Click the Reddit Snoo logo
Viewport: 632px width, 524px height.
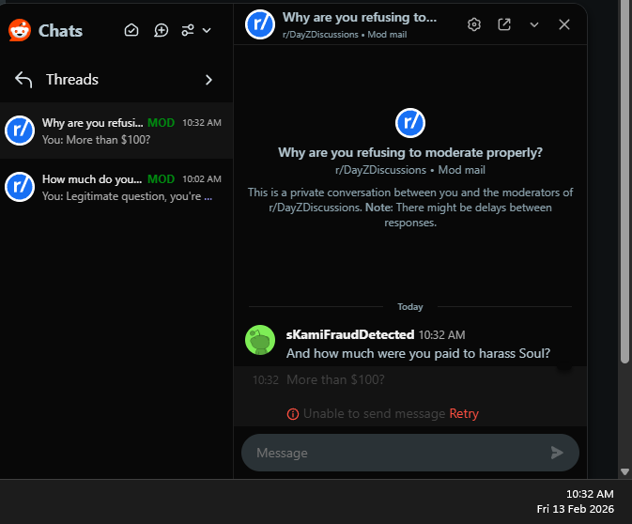pos(20,30)
